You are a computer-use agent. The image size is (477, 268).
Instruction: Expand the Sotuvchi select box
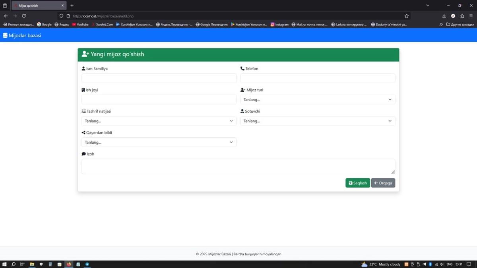pos(318,121)
